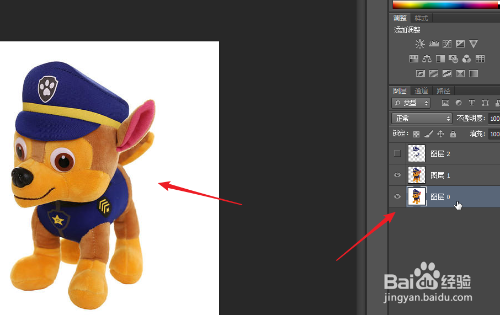Hide layer 图层 1 eye icon
The height and width of the screenshot is (315, 500).
click(397, 175)
